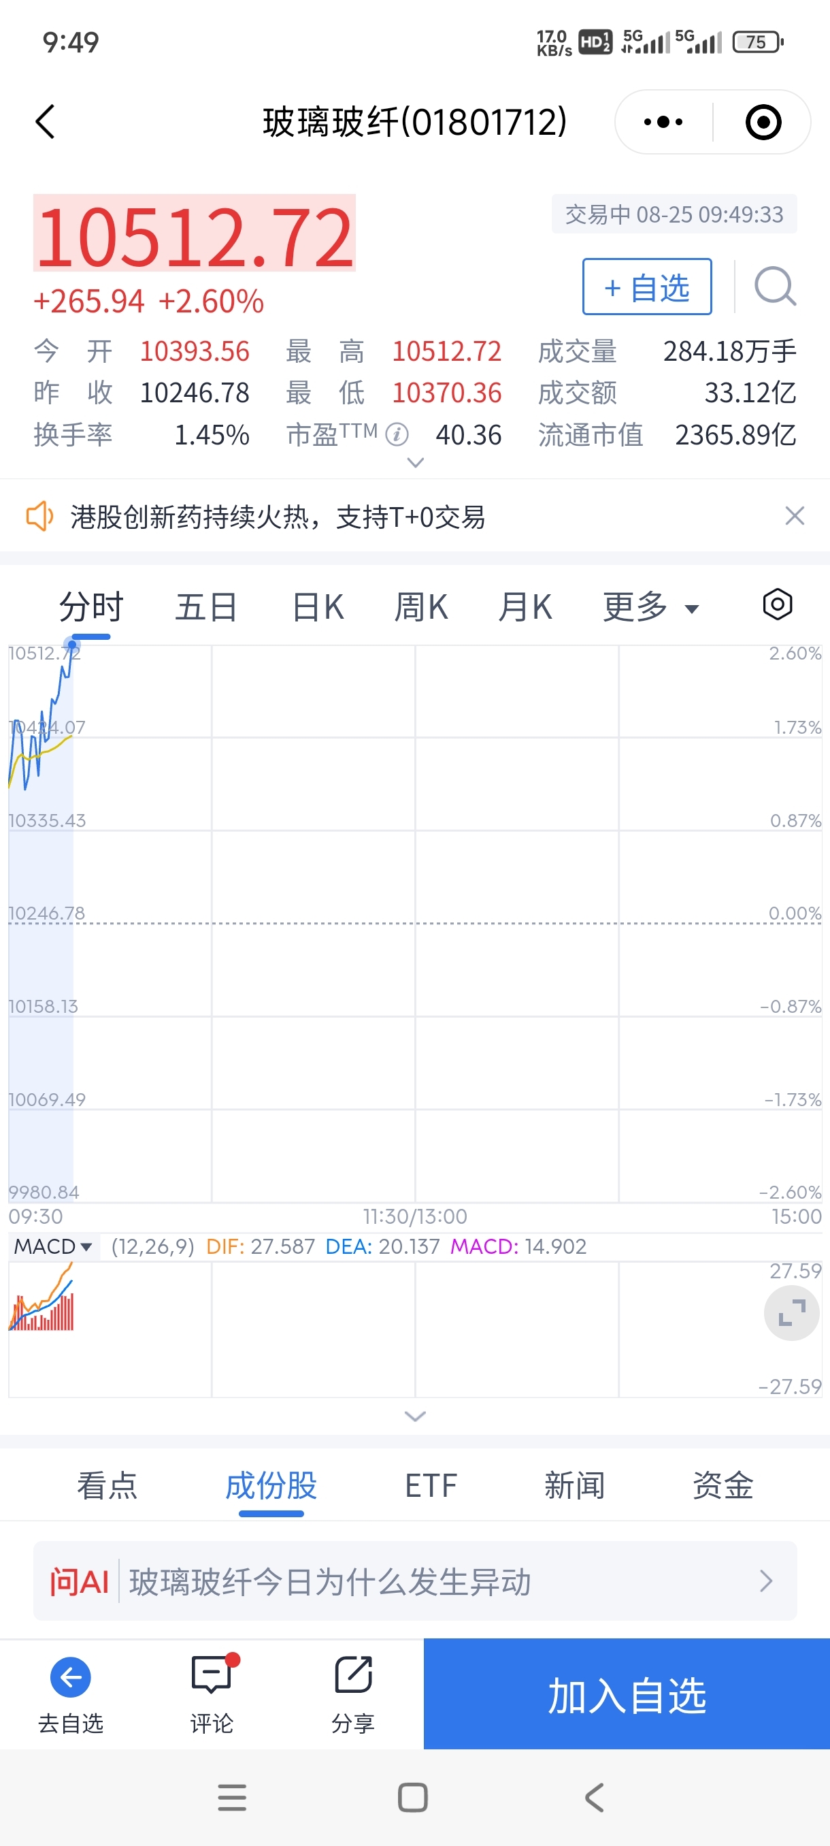The image size is (830, 1846).
Task: Open the 更多 chart period dropdown
Action: [x=650, y=607]
